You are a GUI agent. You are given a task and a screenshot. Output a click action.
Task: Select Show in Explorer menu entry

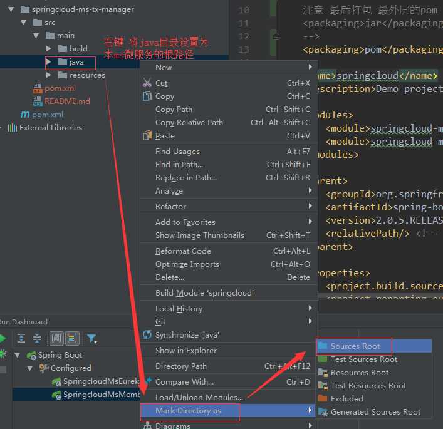[x=229, y=351]
